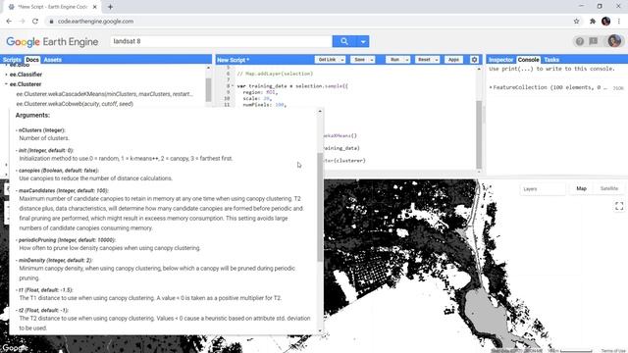Select ee.Clusterer.wekaCascadeKMeans doc entry

click(x=104, y=94)
